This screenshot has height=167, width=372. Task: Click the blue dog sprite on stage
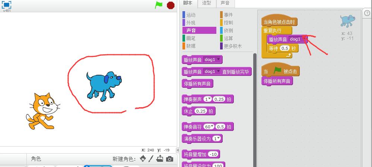coord(104,86)
